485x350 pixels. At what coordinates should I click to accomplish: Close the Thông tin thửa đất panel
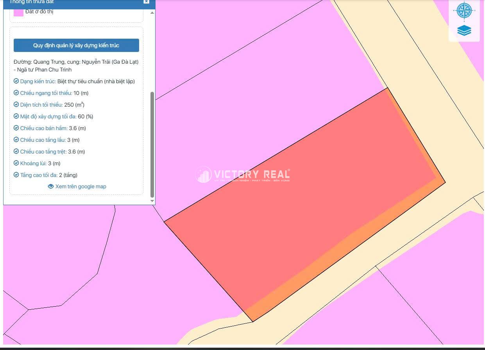tap(146, 2)
